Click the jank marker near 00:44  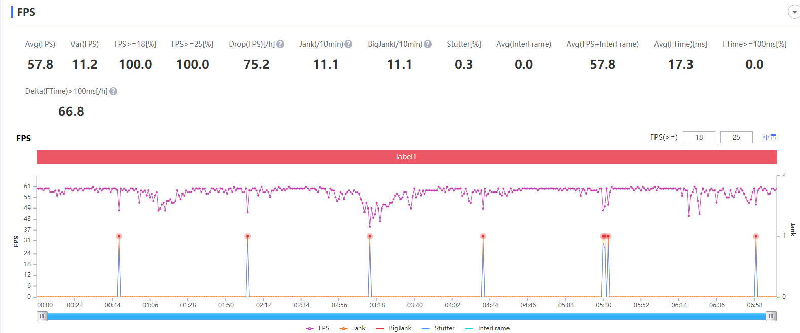tap(119, 236)
